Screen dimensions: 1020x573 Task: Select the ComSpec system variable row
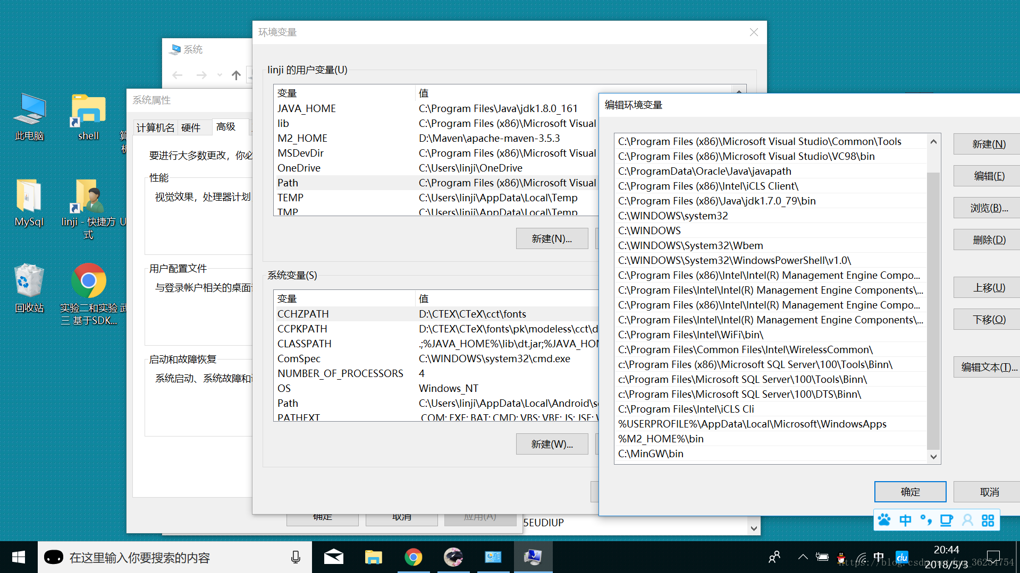[x=436, y=358]
